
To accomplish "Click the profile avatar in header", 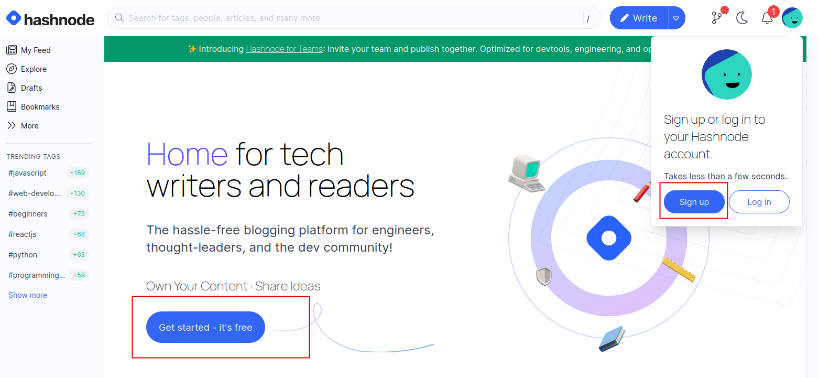I will (792, 18).
